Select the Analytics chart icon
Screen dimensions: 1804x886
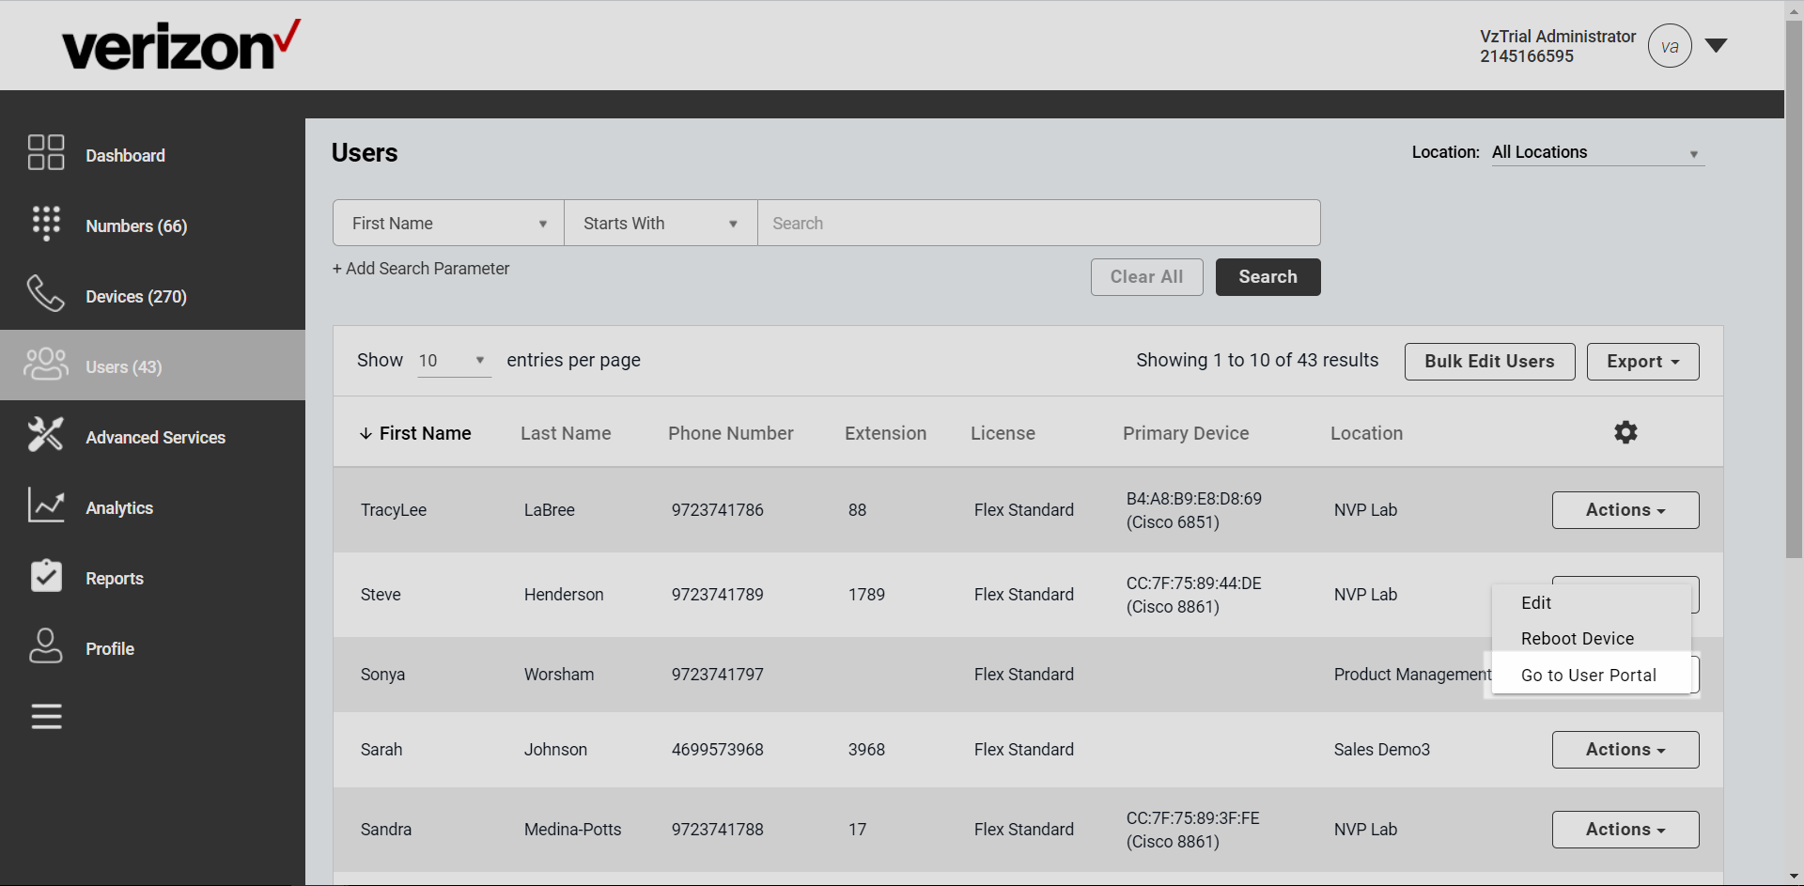pyautogui.click(x=46, y=505)
